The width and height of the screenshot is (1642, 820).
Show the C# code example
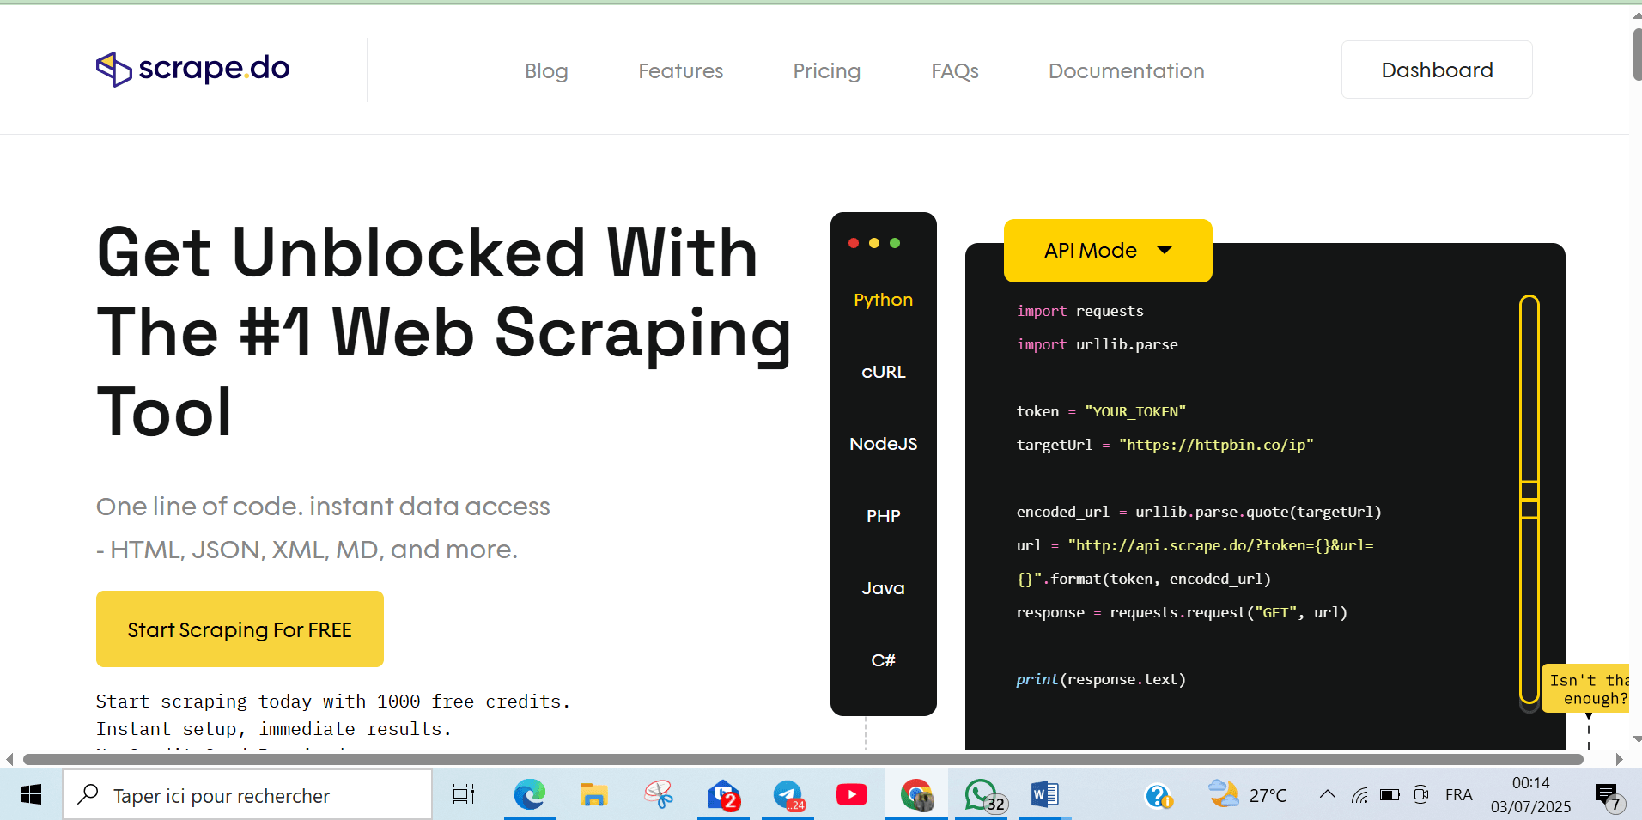click(883, 660)
